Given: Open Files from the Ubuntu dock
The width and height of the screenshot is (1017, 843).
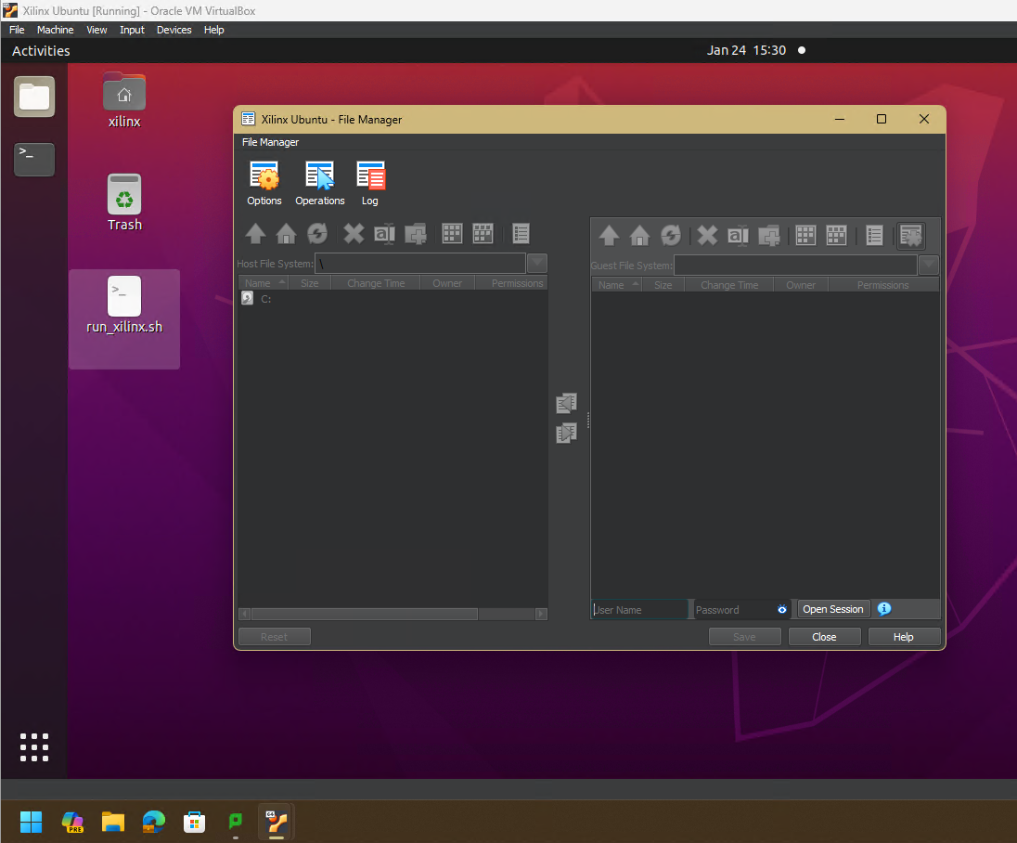Looking at the screenshot, I should [34, 97].
